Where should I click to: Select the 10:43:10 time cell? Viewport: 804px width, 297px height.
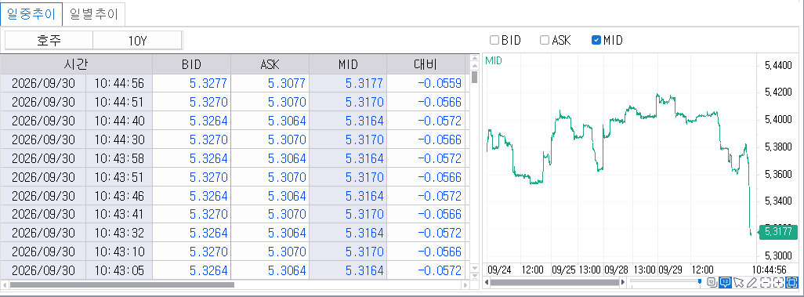pyautogui.click(x=119, y=252)
